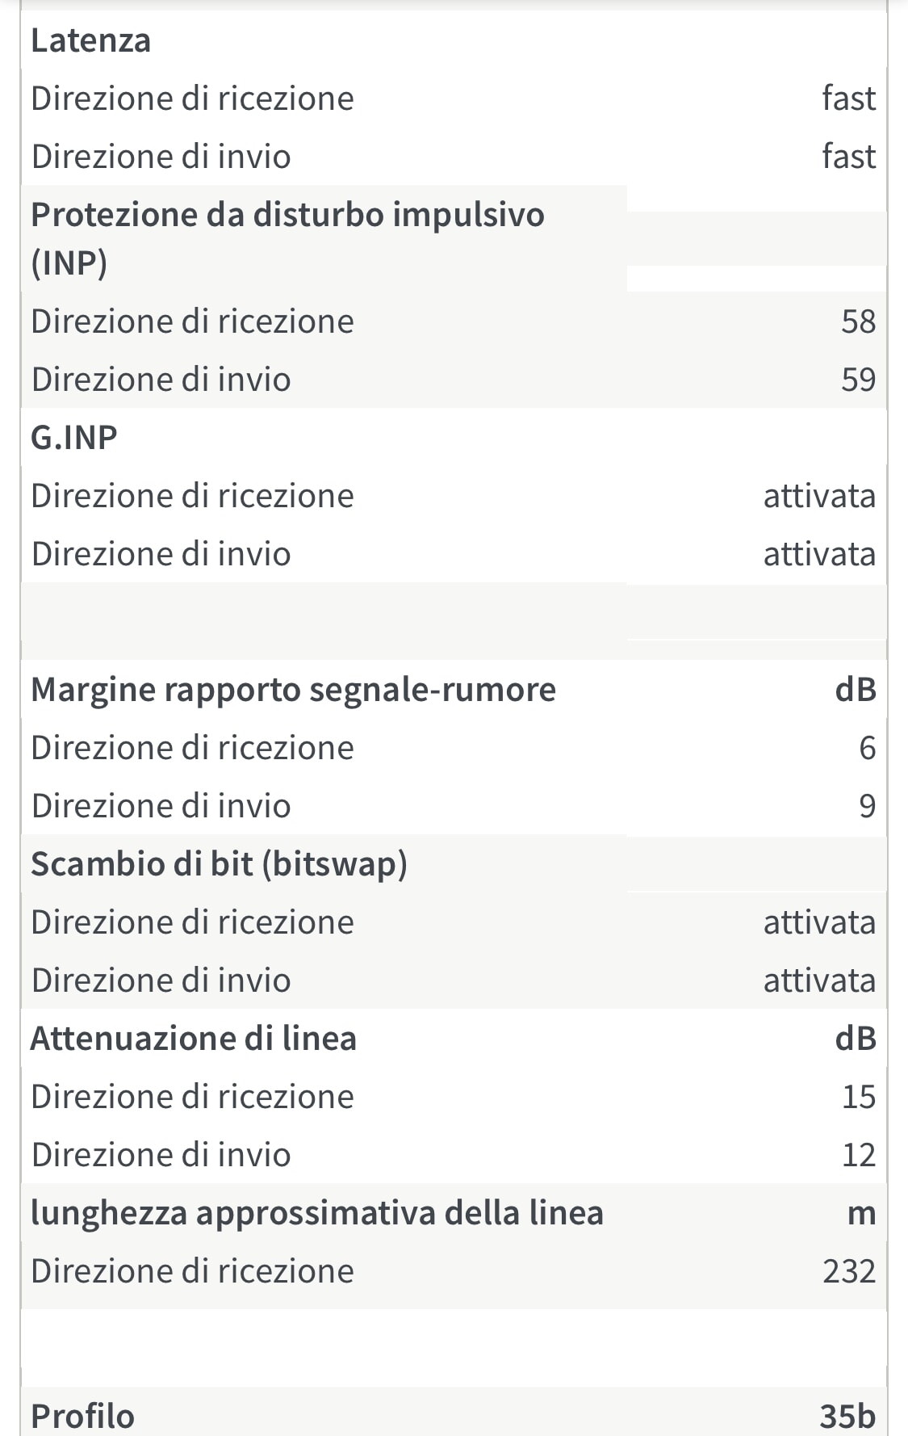Select the 'fast' value for Latenza ricezione

coord(848,99)
